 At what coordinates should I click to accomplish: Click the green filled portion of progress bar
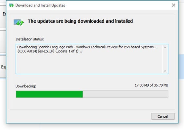click(49, 94)
